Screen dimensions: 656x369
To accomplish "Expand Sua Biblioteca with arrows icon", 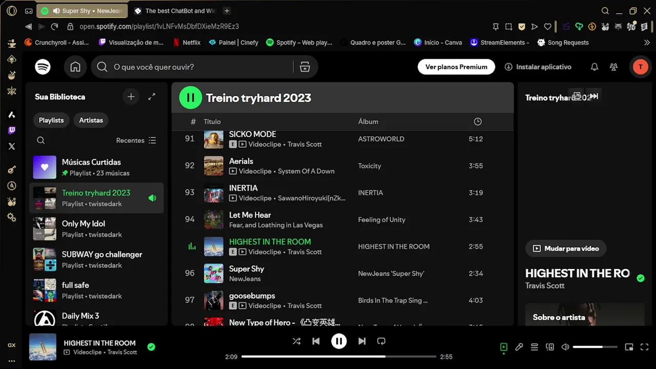I will [152, 96].
